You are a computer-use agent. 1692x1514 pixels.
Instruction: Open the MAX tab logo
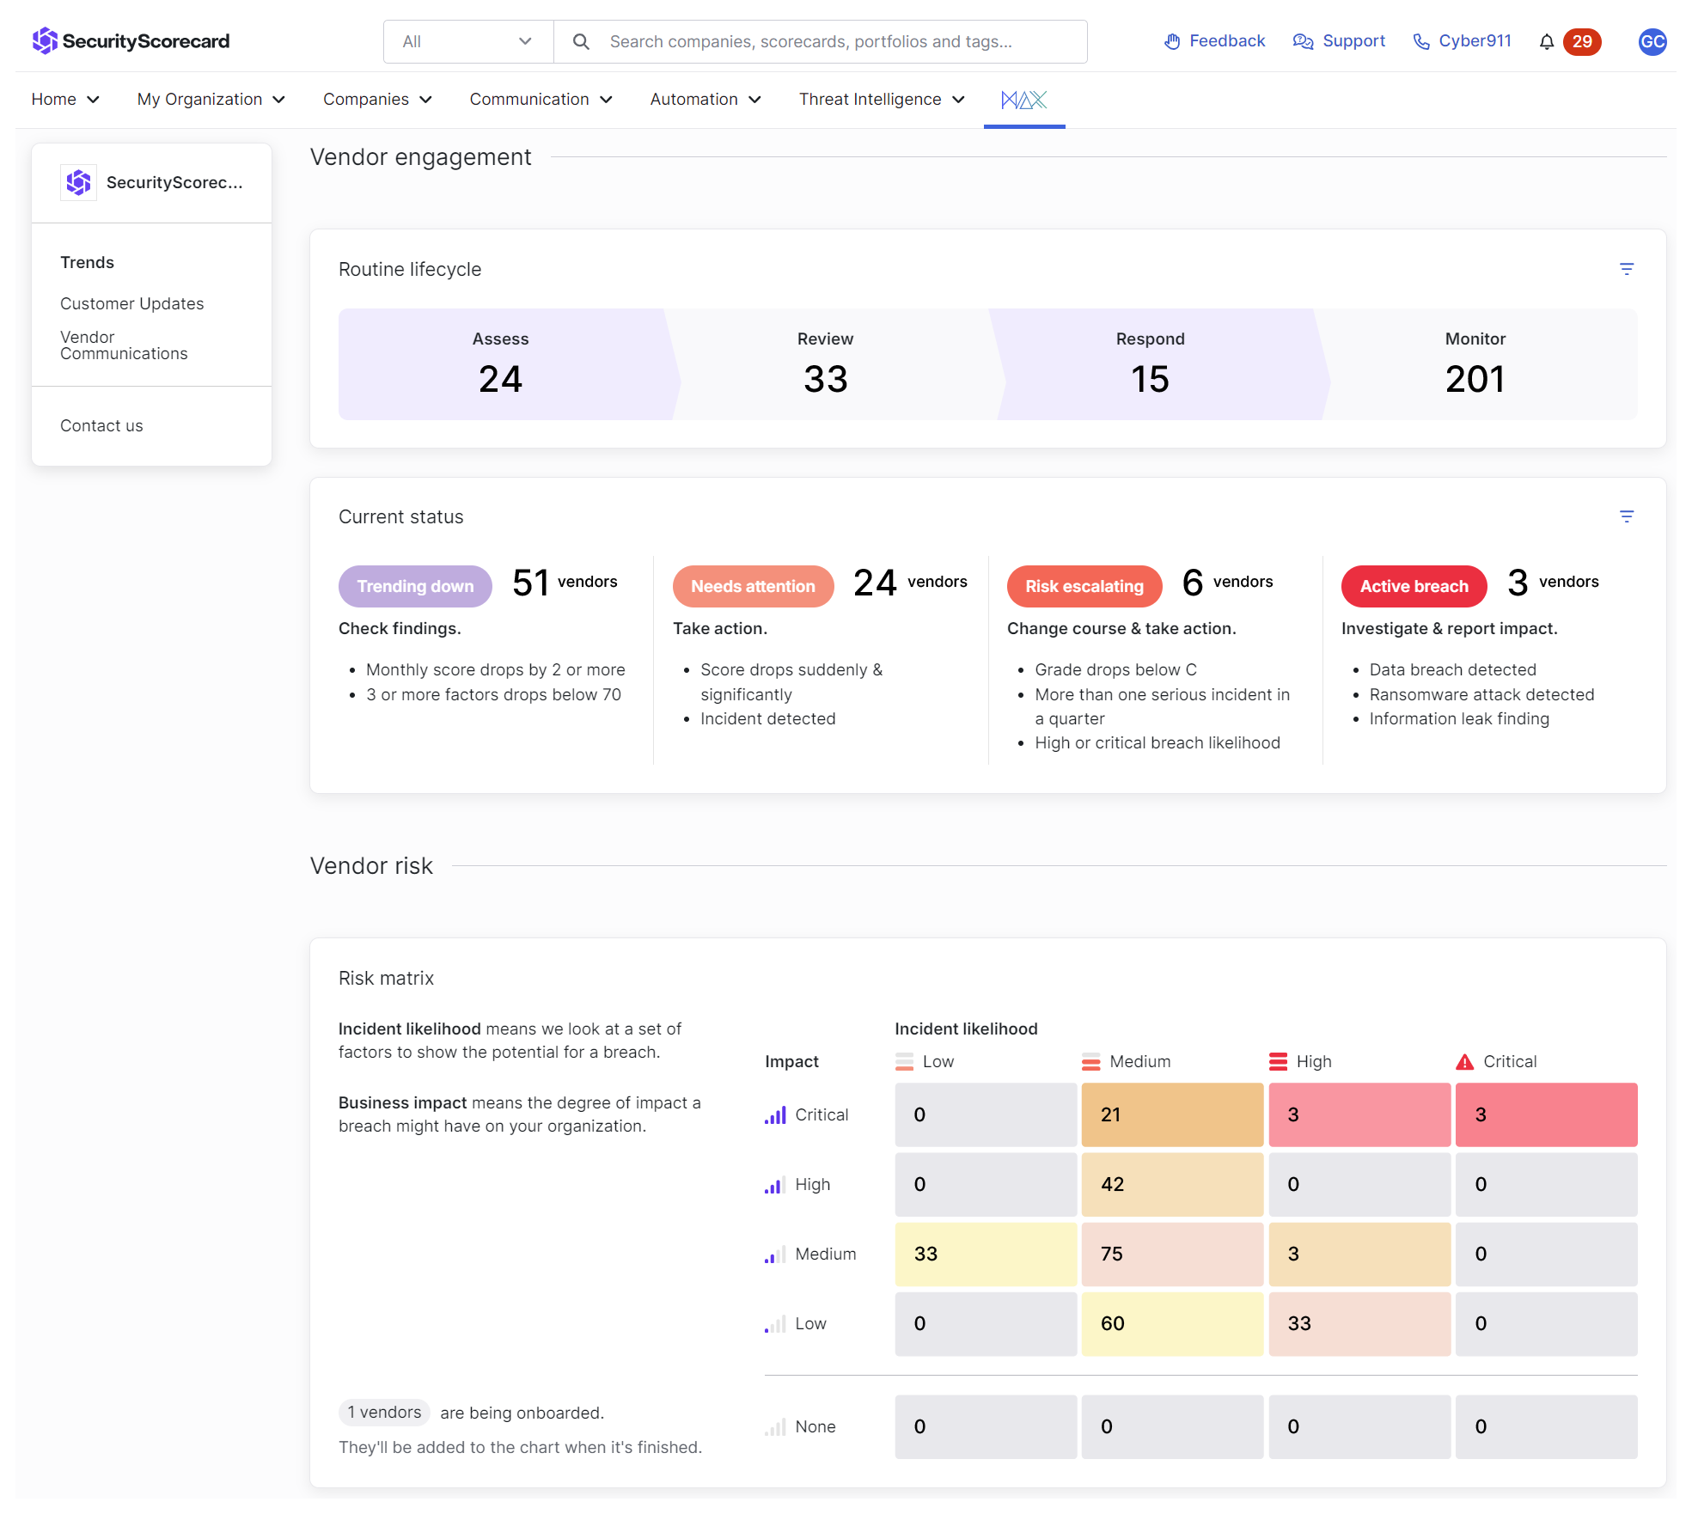pos(1023,100)
